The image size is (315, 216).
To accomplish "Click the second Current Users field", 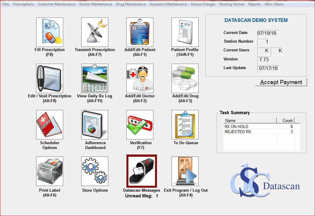I will click(x=276, y=51).
